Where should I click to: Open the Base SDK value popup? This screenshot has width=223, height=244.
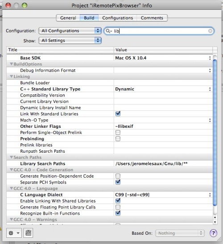coord(210,58)
